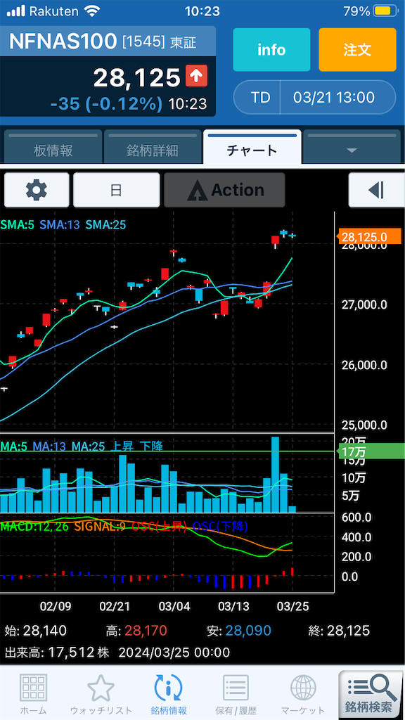Open マーケット globe icon
The height and width of the screenshot is (720, 405).
click(303, 695)
